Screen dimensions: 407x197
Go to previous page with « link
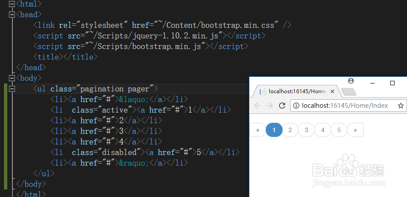pyautogui.click(x=258, y=130)
